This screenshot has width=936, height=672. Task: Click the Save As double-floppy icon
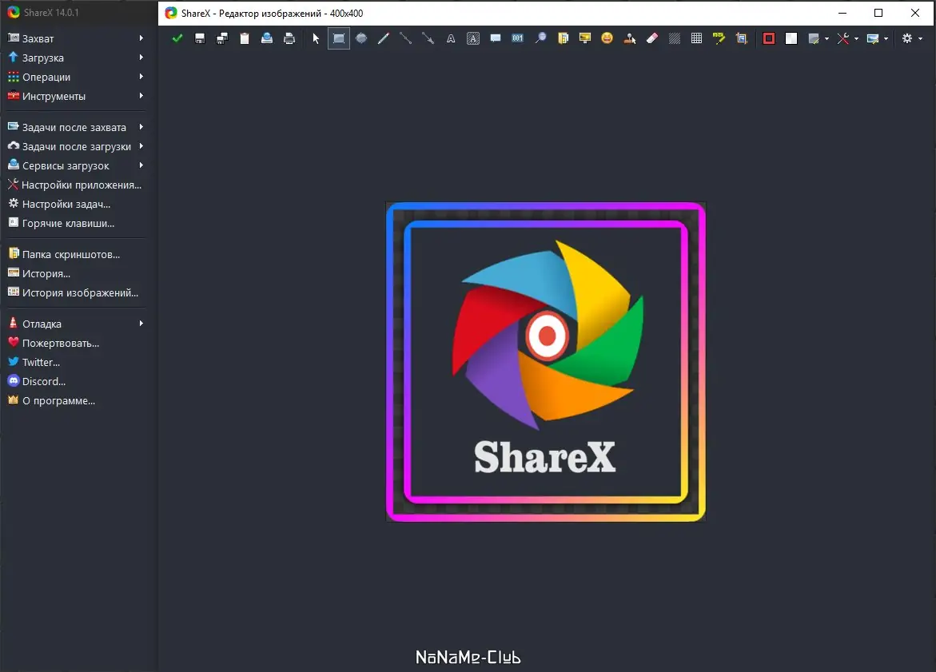[x=222, y=38]
